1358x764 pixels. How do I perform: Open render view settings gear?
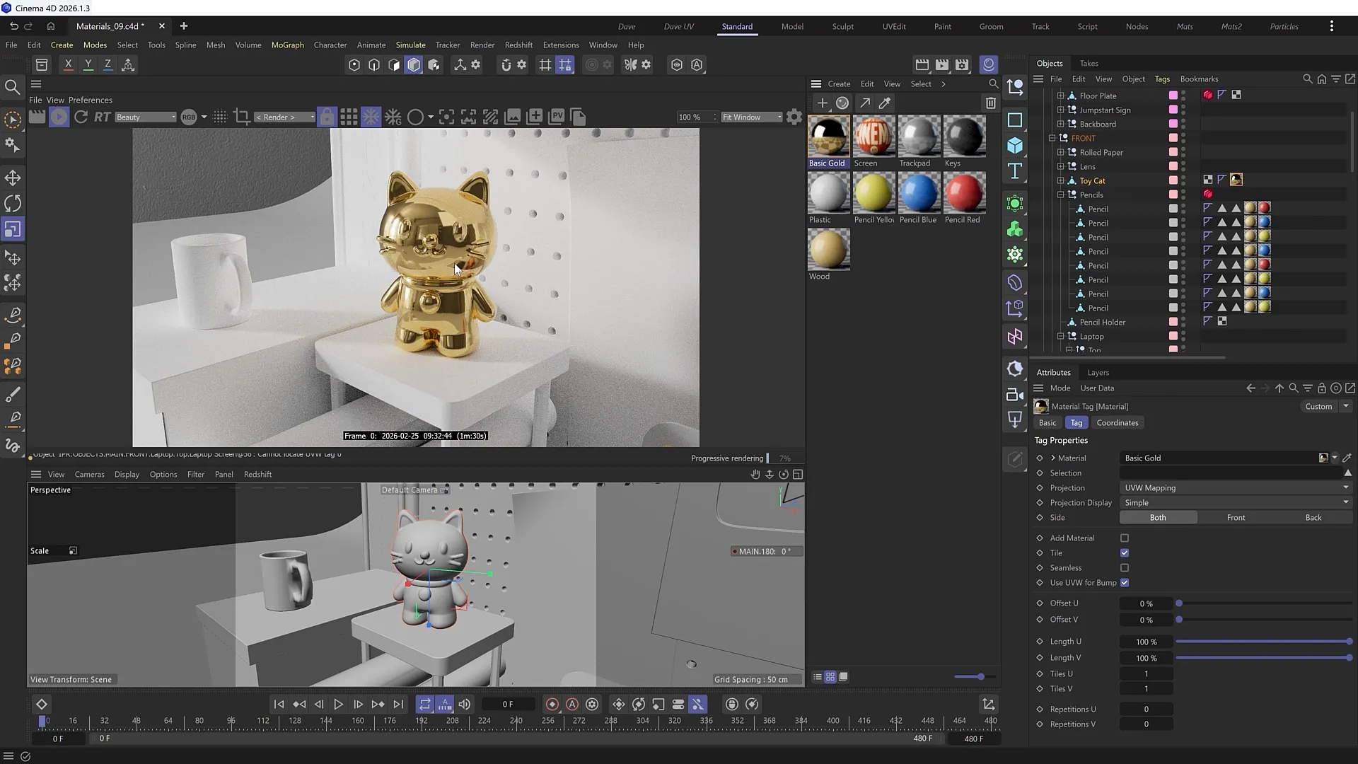[794, 117]
